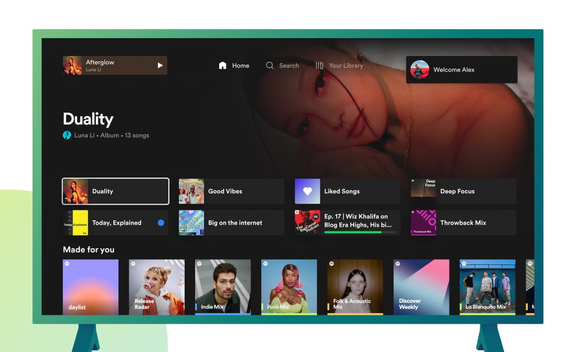
Task: Click the Liked Songs heart icon
Action: [307, 191]
